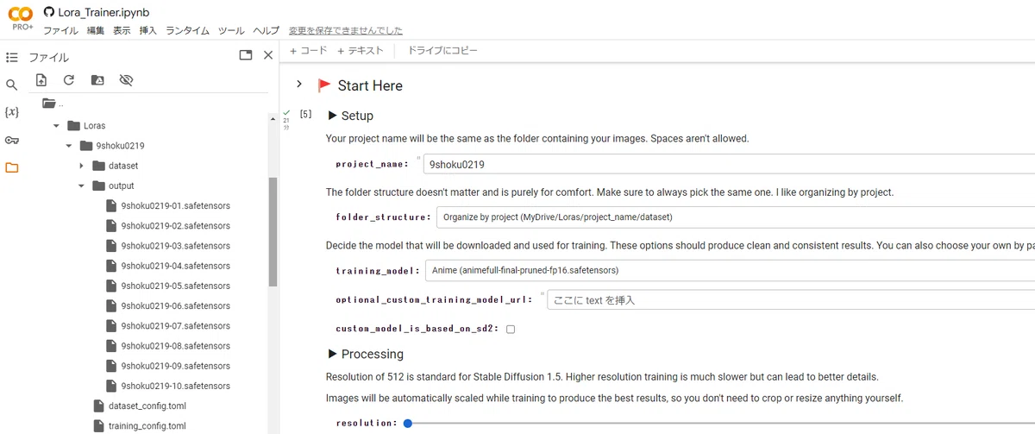This screenshot has width=1035, height=434.
Task: Collapse the output folder
Action: coord(82,186)
